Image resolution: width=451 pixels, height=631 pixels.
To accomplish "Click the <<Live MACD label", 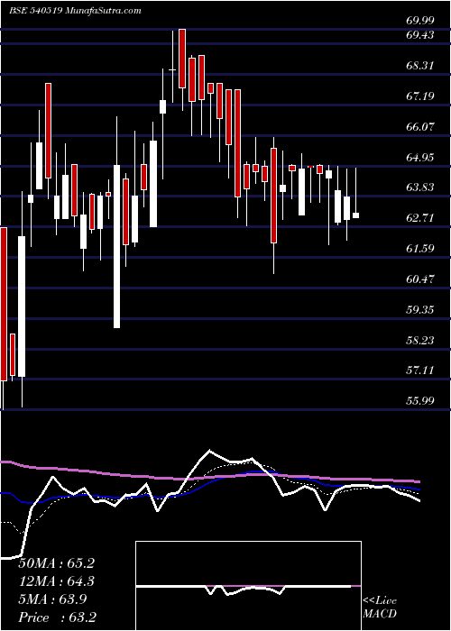I will [380, 608].
